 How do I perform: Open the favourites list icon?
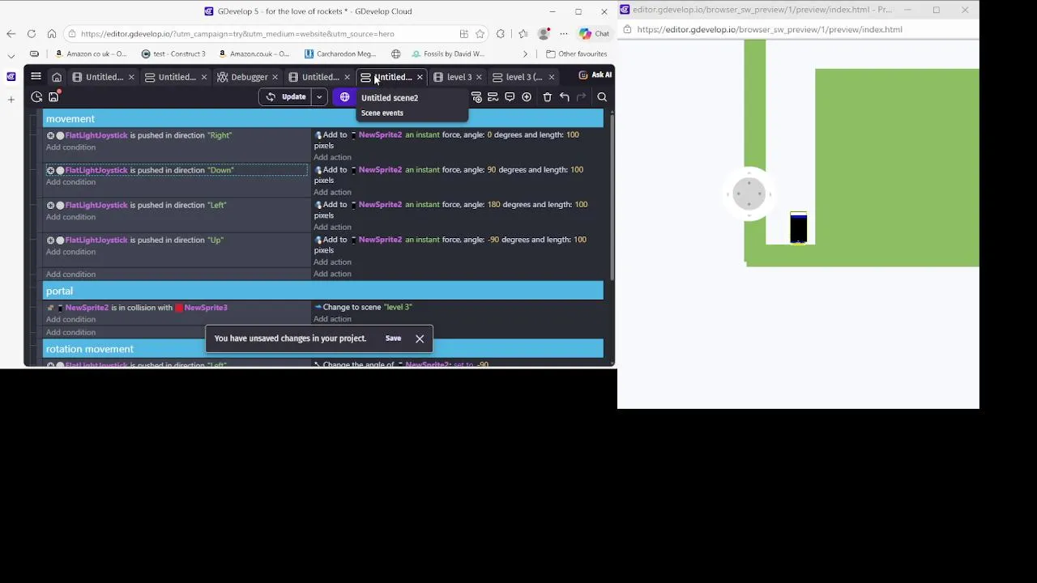coord(523,34)
